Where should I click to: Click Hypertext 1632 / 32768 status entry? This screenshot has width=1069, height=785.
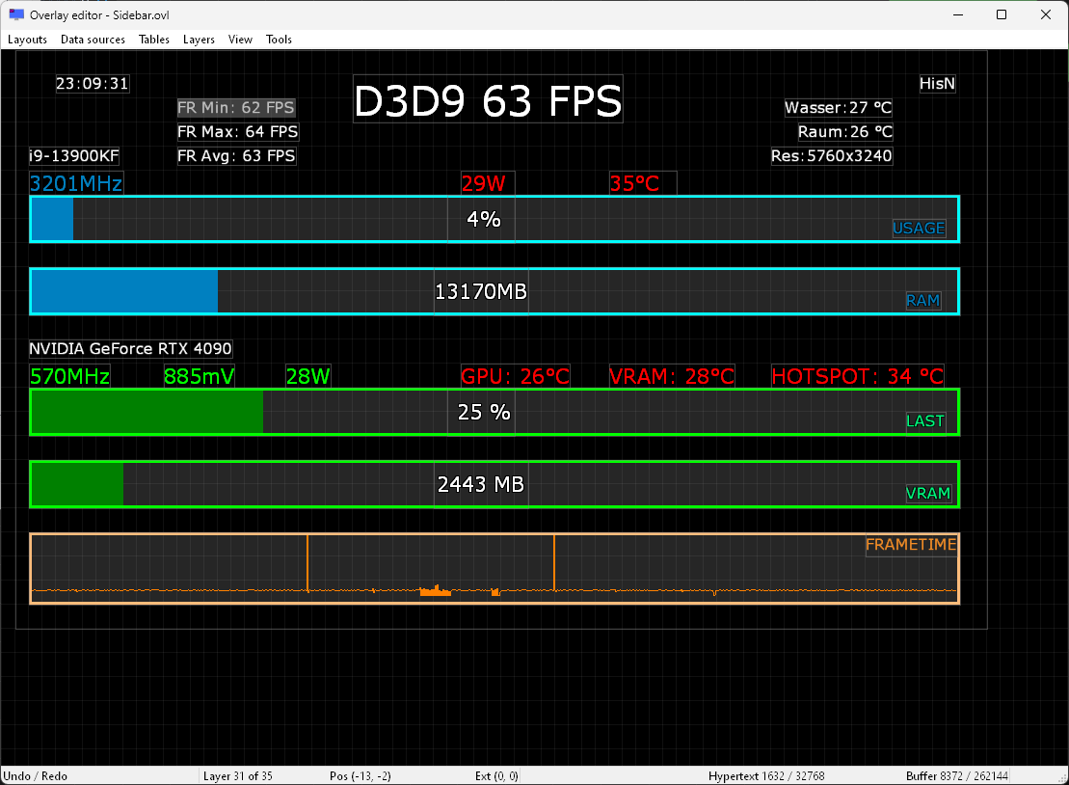pos(766,776)
